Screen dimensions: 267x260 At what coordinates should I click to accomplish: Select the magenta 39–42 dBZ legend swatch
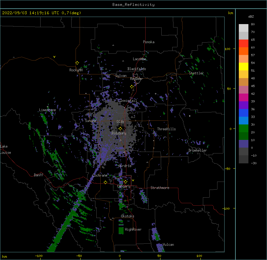pyautogui.click(x=243, y=97)
